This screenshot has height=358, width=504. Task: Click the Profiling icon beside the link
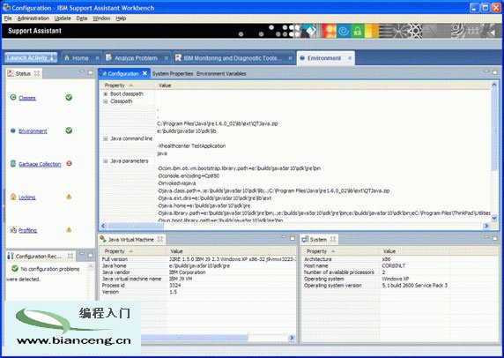[13, 229]
